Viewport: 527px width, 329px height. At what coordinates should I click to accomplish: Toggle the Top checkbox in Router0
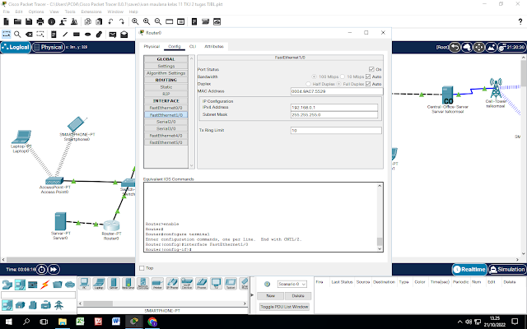click(x=142, y=268)
